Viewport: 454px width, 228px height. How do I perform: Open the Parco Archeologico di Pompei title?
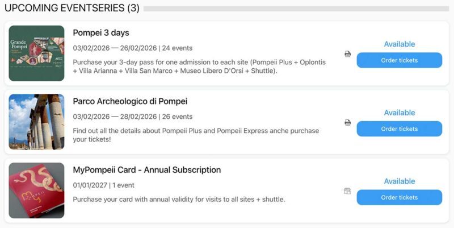[x=130, y=101]
